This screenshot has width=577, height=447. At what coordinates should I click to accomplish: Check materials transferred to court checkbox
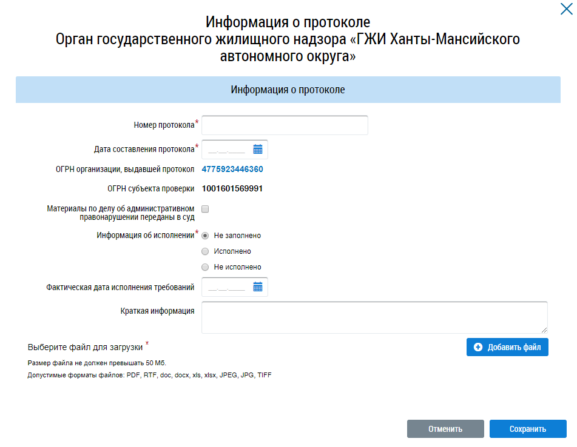(205, 209)
